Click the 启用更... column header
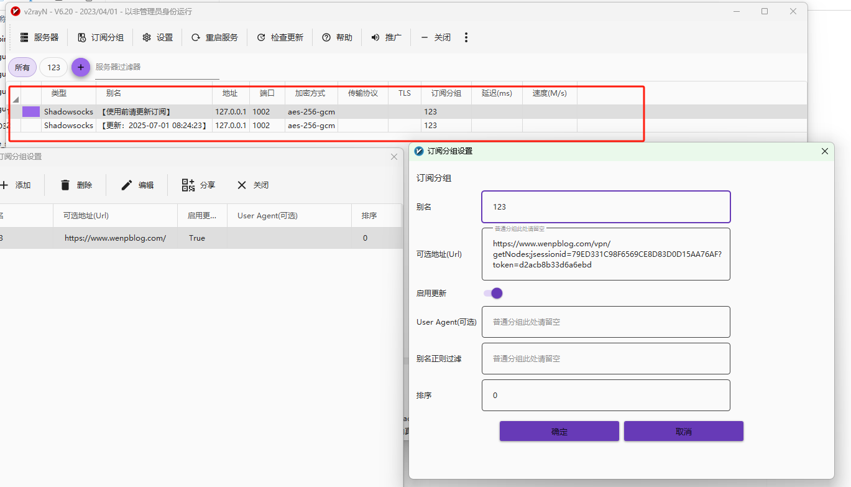 pyautogui.click(x=202, y=216)
